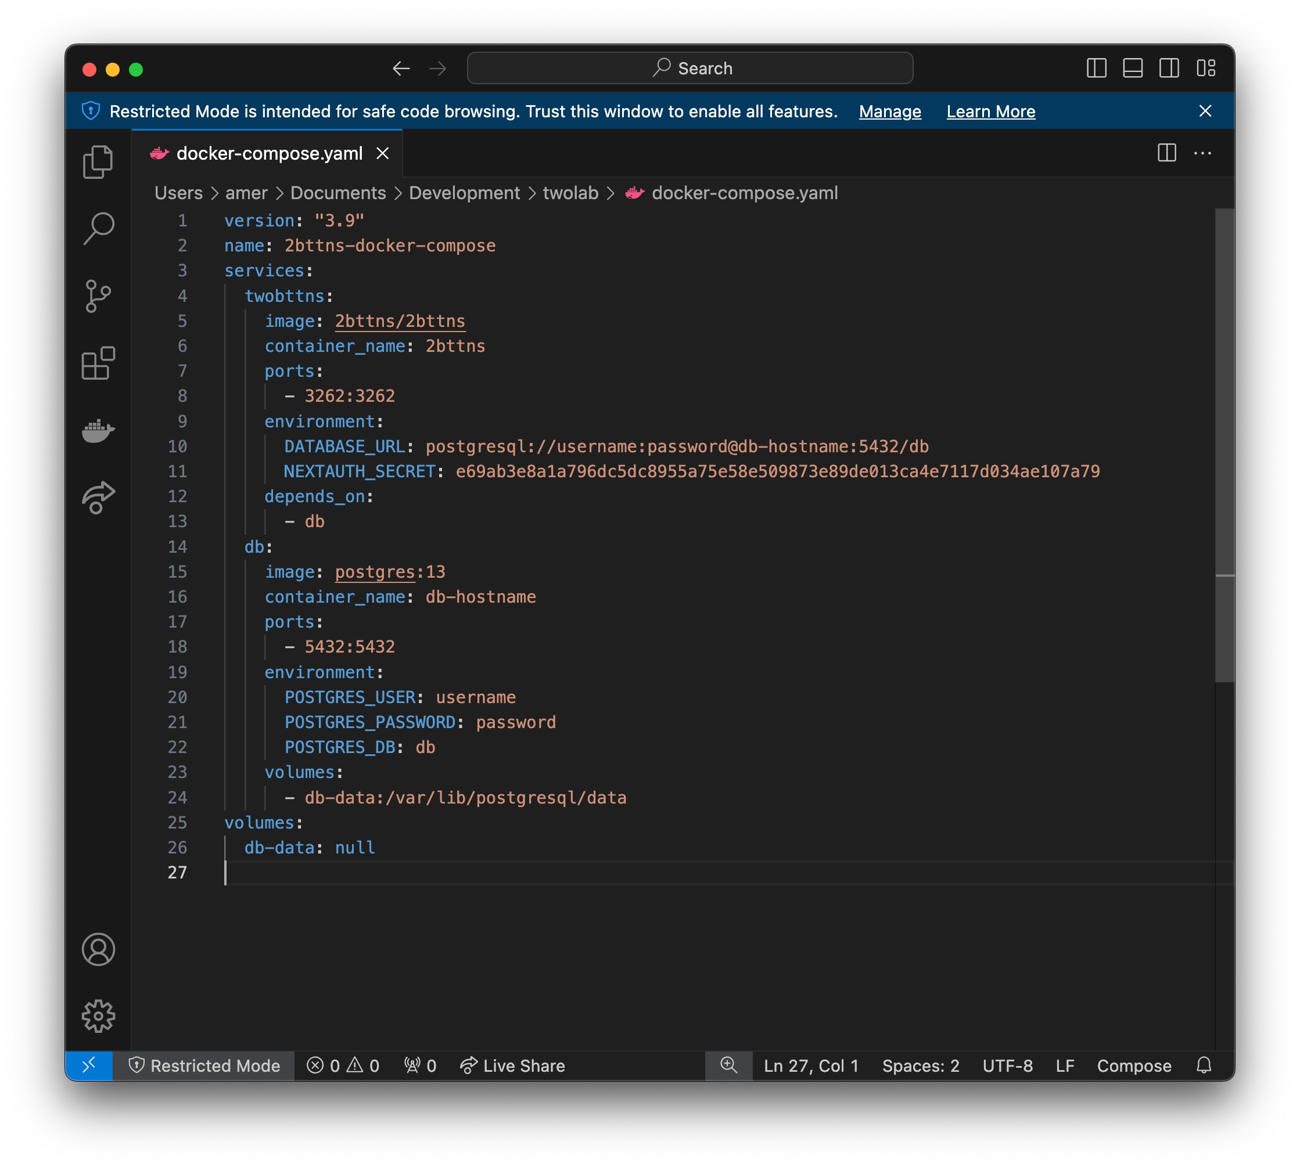Open the Extensions view
Screen dimensions: 1300x1167
coord(98,363)
